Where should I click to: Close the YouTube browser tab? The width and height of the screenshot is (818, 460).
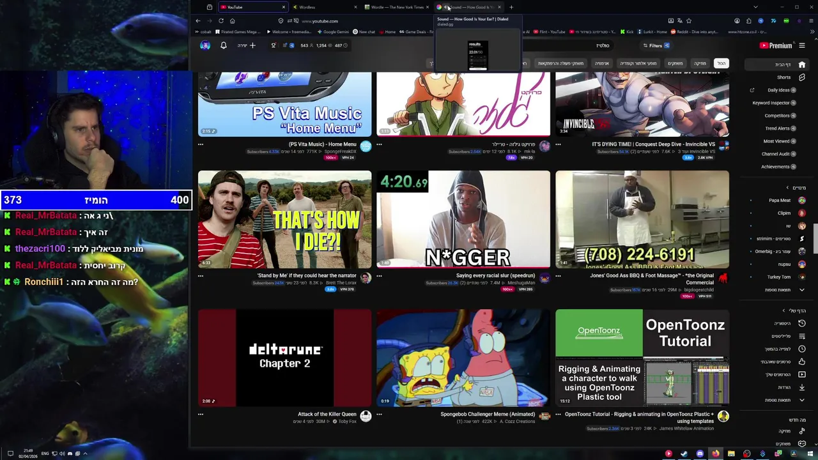283,7
